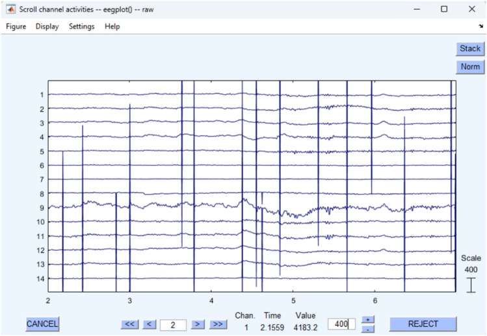Minimize the eegplot window
Viewport: 487px width, 336px height.
click(x=417, y=9)
